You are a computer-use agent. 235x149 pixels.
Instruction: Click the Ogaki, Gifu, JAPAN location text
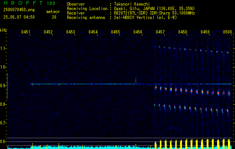154,9
